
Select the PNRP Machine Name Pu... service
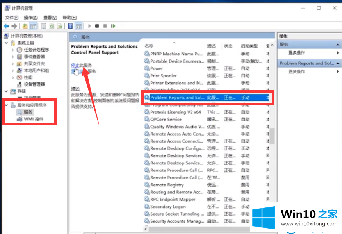point(207,54)
